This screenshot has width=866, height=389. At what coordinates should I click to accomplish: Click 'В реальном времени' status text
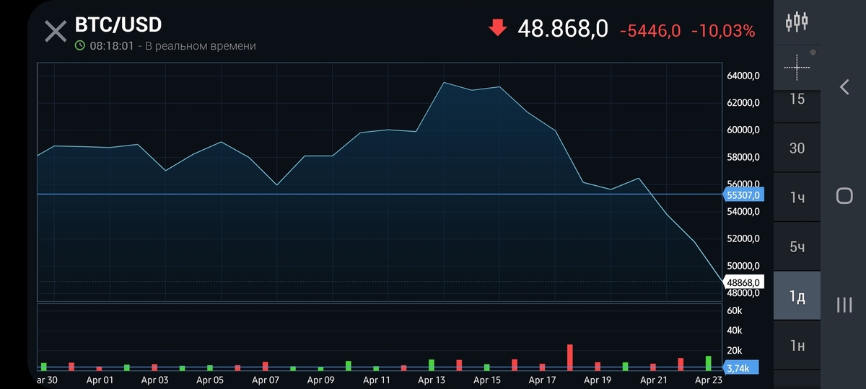point(201,46)
